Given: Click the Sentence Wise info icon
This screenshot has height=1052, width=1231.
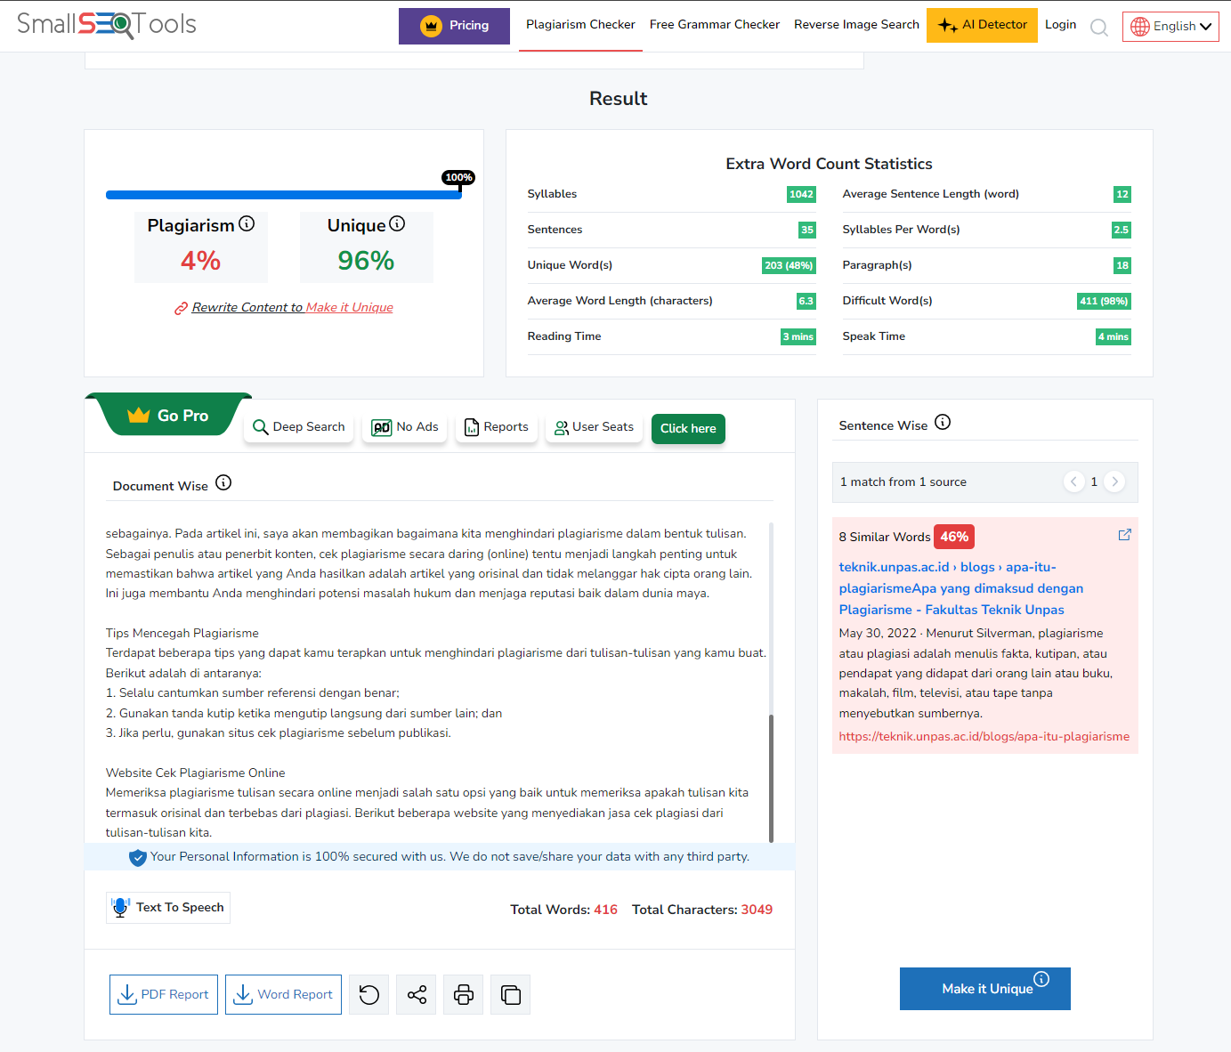Looking at the screenshot, I should pos(943,423).
